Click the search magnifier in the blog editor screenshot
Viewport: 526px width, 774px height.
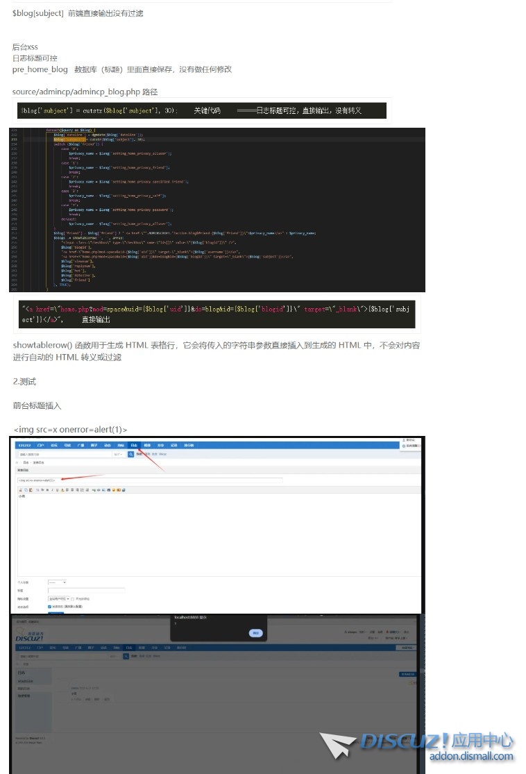click(x=130, y=454)
